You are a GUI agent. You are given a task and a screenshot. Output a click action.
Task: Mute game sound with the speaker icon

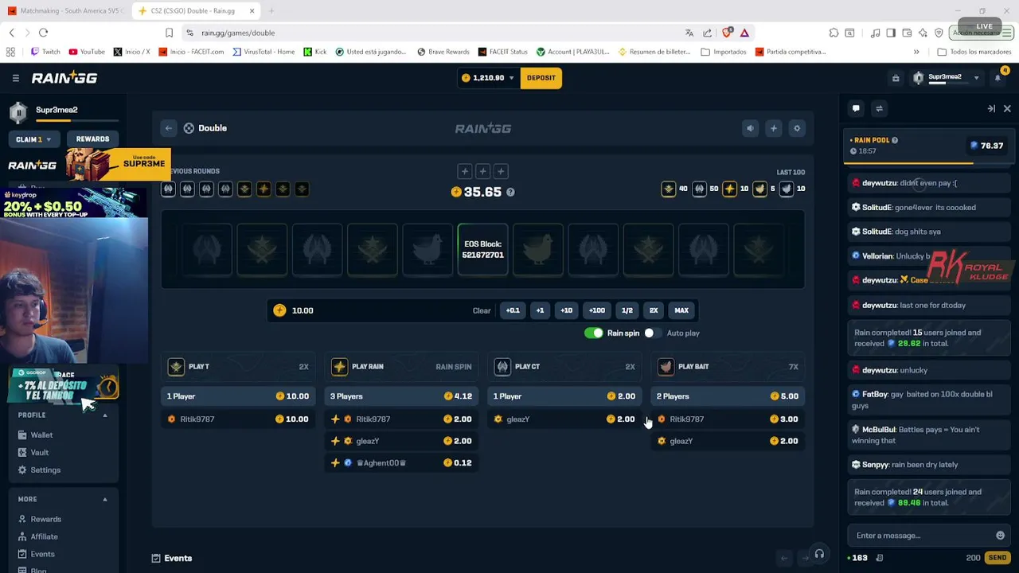[x=750, y=128]
